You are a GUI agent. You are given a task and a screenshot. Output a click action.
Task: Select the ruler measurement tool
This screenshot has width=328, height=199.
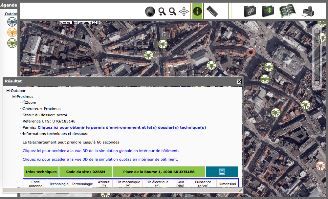point(212,11)
